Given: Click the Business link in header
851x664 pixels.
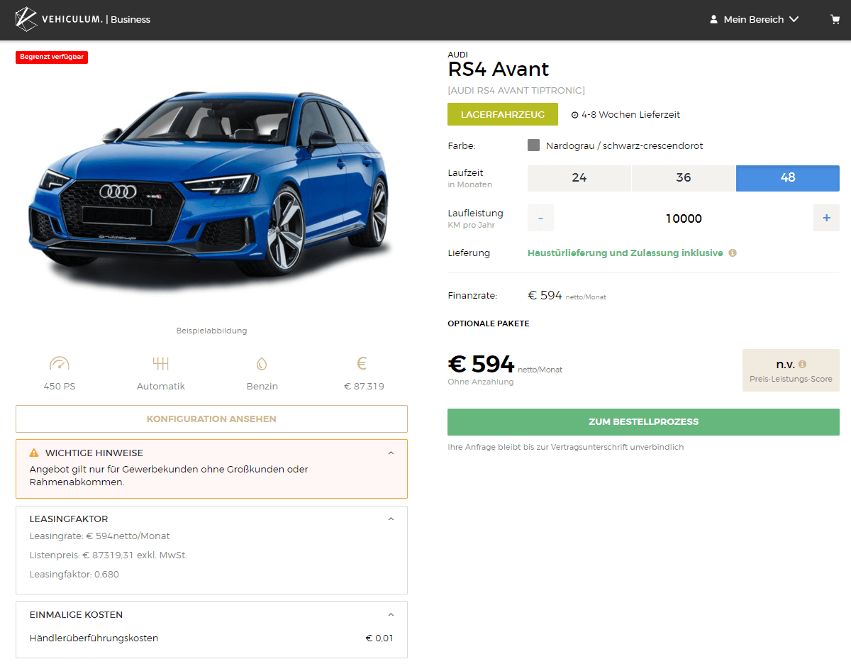Looking at the screenshot, I should [130, 20].
